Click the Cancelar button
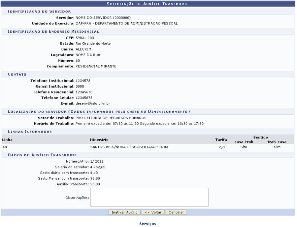This screenshot has height=227, width=297. coord(176,212)
